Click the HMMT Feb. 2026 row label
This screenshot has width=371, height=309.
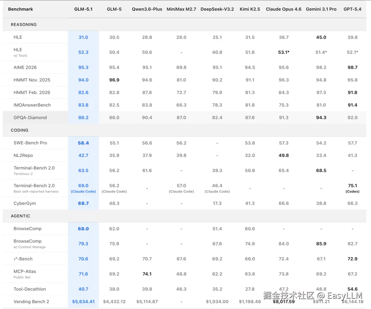pyautogui.click(x=32, y=92)
